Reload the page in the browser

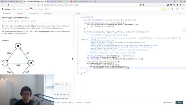(8, 5)
